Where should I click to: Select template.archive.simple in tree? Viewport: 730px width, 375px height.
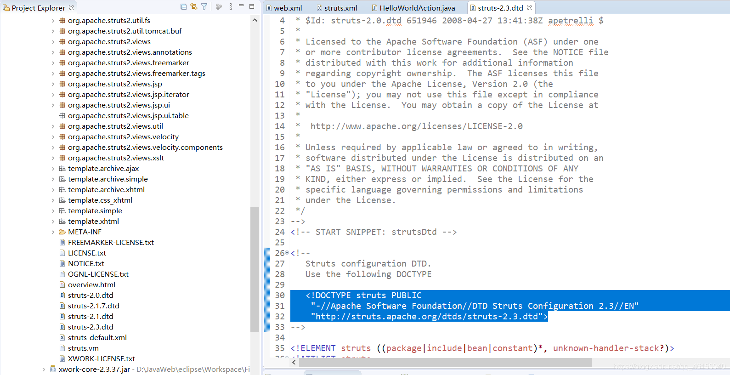(x=108, y=179)
